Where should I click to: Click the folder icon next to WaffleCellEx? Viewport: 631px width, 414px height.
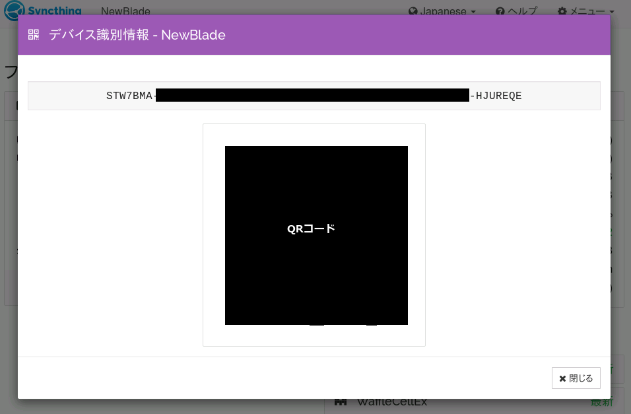[341, 401]
